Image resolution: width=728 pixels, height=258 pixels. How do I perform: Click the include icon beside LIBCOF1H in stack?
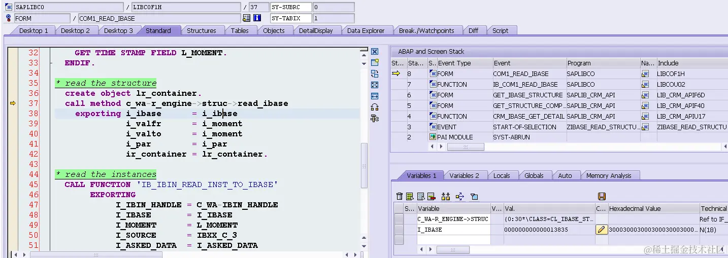click(x=645, y=73)
